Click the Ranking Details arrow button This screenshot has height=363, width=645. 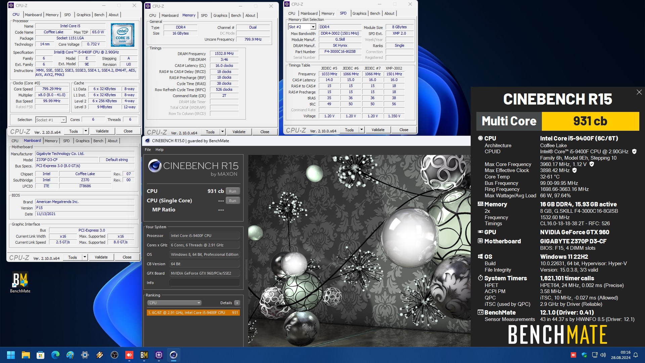coord(237,303)
